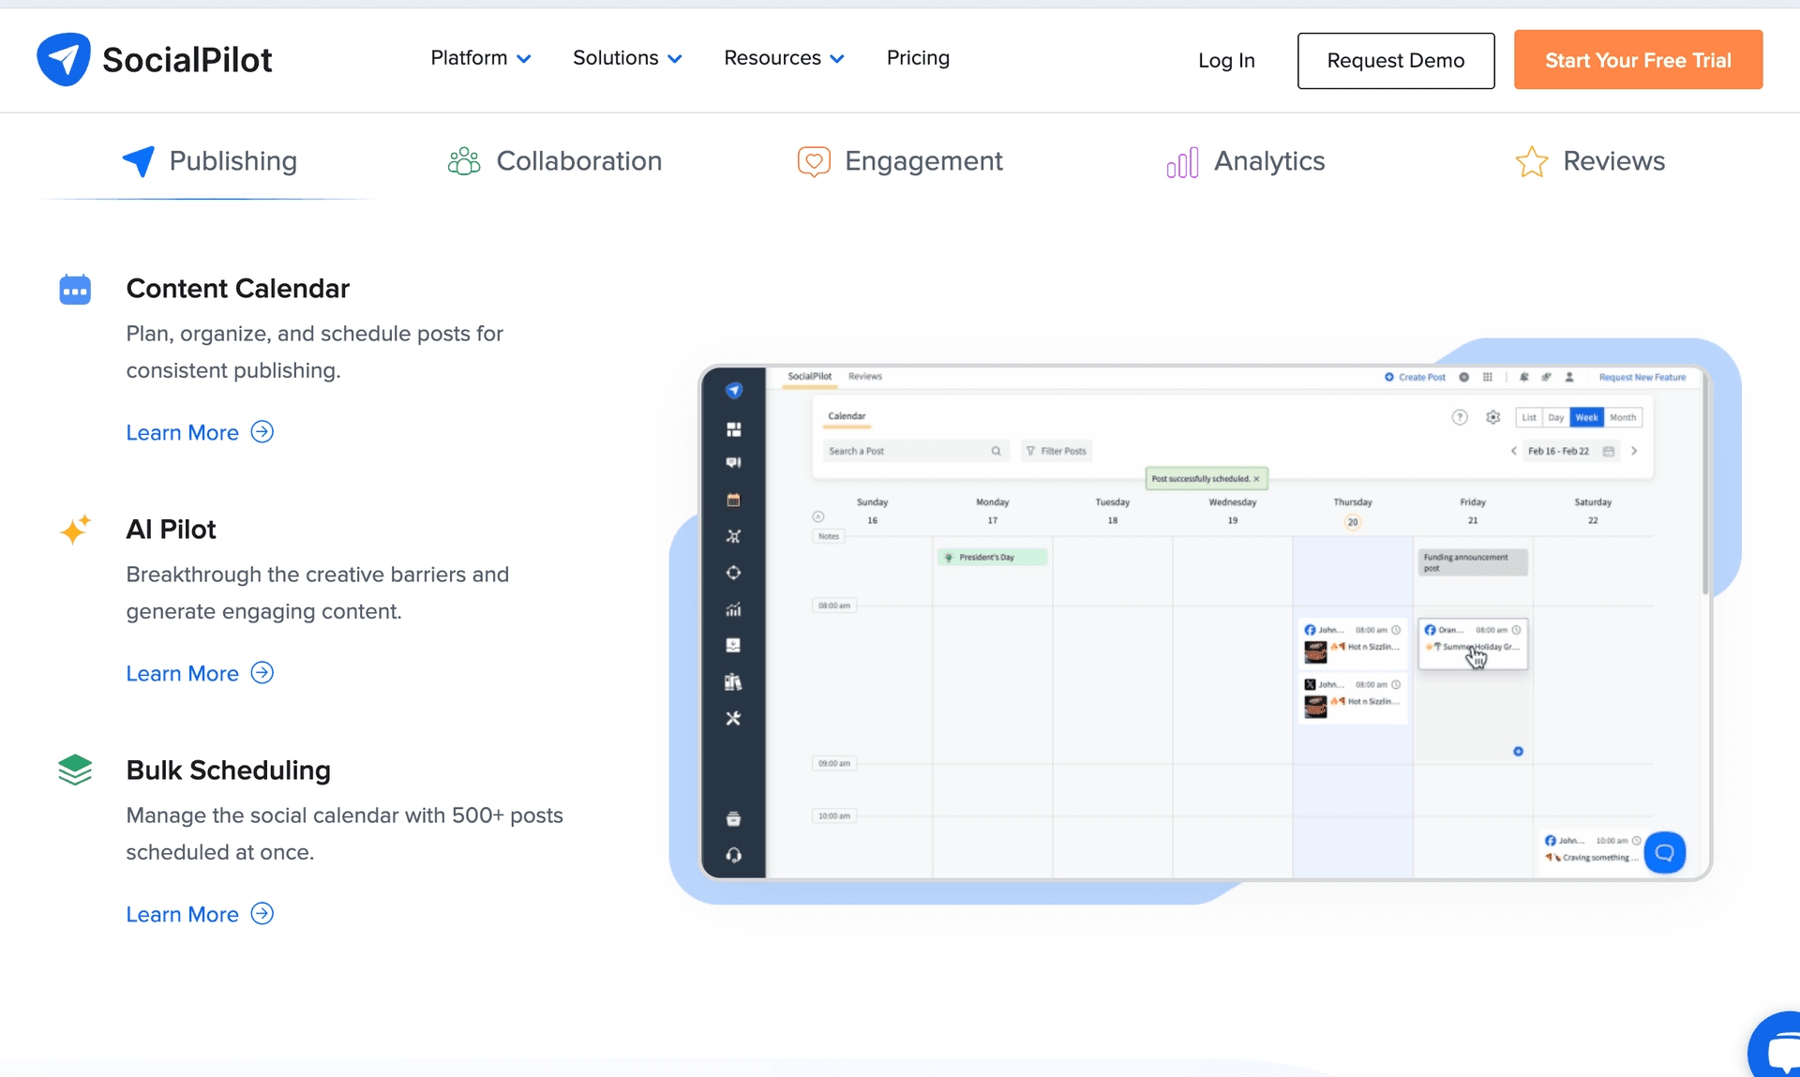
Task: Click the calendar help question-mark icon
Action: (x=1460, y=417)
